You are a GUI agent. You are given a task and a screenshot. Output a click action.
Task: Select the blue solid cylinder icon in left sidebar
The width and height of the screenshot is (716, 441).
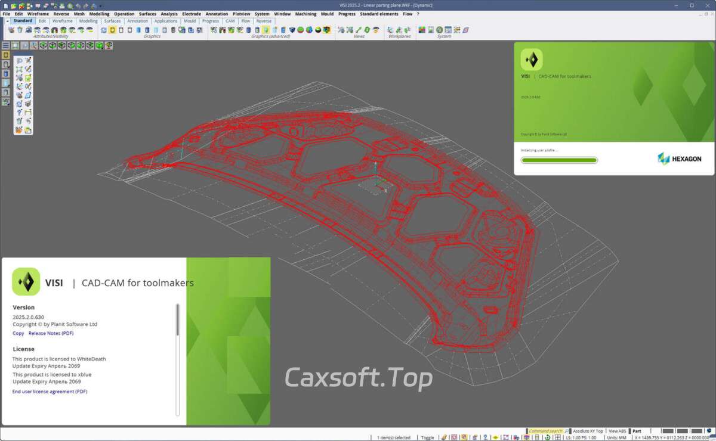[6, 74]
